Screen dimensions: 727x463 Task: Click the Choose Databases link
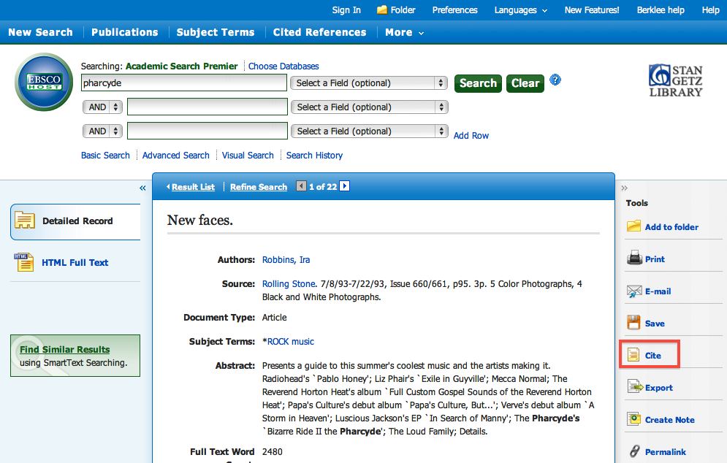283,66
